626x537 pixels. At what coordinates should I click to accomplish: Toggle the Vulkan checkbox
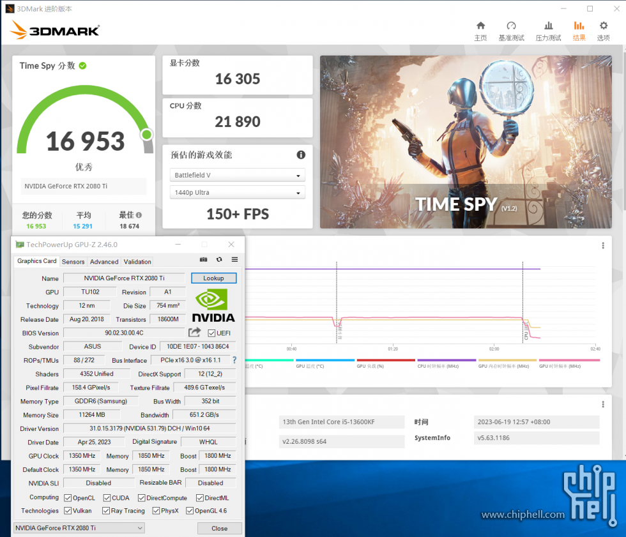tap(68, 511)
